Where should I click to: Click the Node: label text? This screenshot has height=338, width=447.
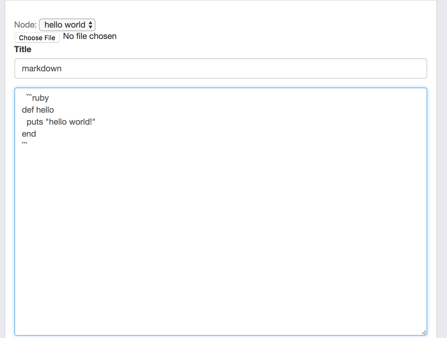coord(25,25)
